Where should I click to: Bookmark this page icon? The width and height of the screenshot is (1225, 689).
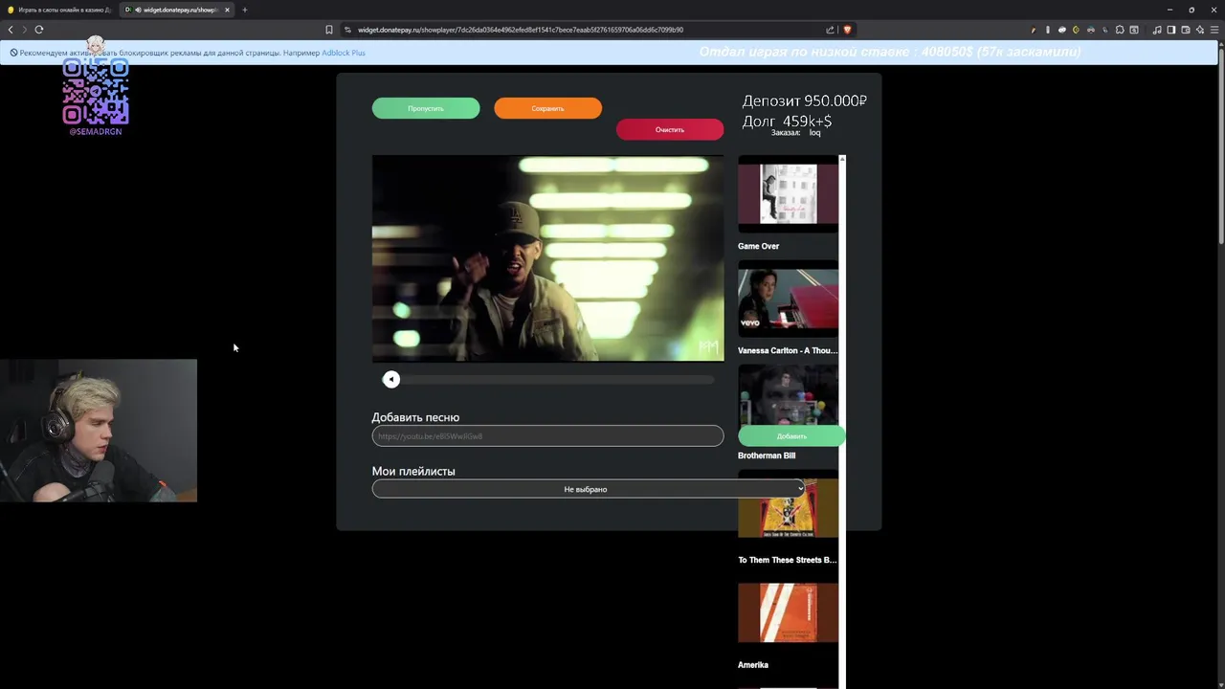(x=329, y=30)
